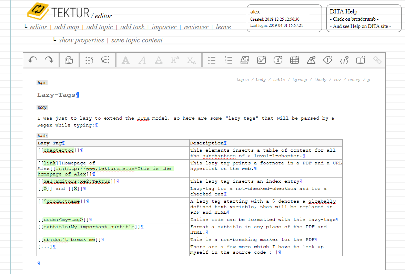This screenshot has width=405, height=274.
Task: Click the undo arrow in toolbar
Action: (x=33, y=60)
